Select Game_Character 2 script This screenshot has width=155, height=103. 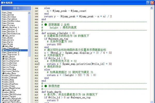pyautogui.click(x=11, y=53)
